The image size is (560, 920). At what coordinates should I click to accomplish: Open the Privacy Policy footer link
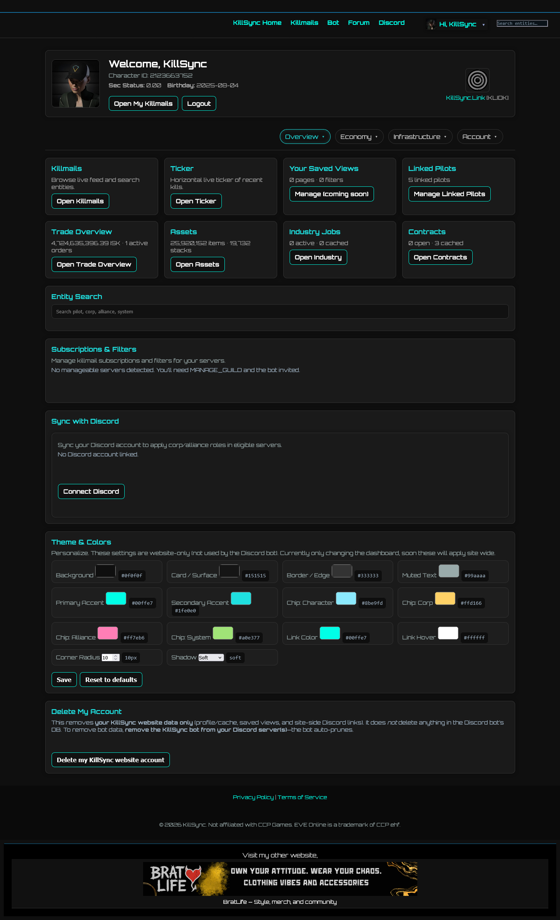pyautogui.click(x=253, y=797)
